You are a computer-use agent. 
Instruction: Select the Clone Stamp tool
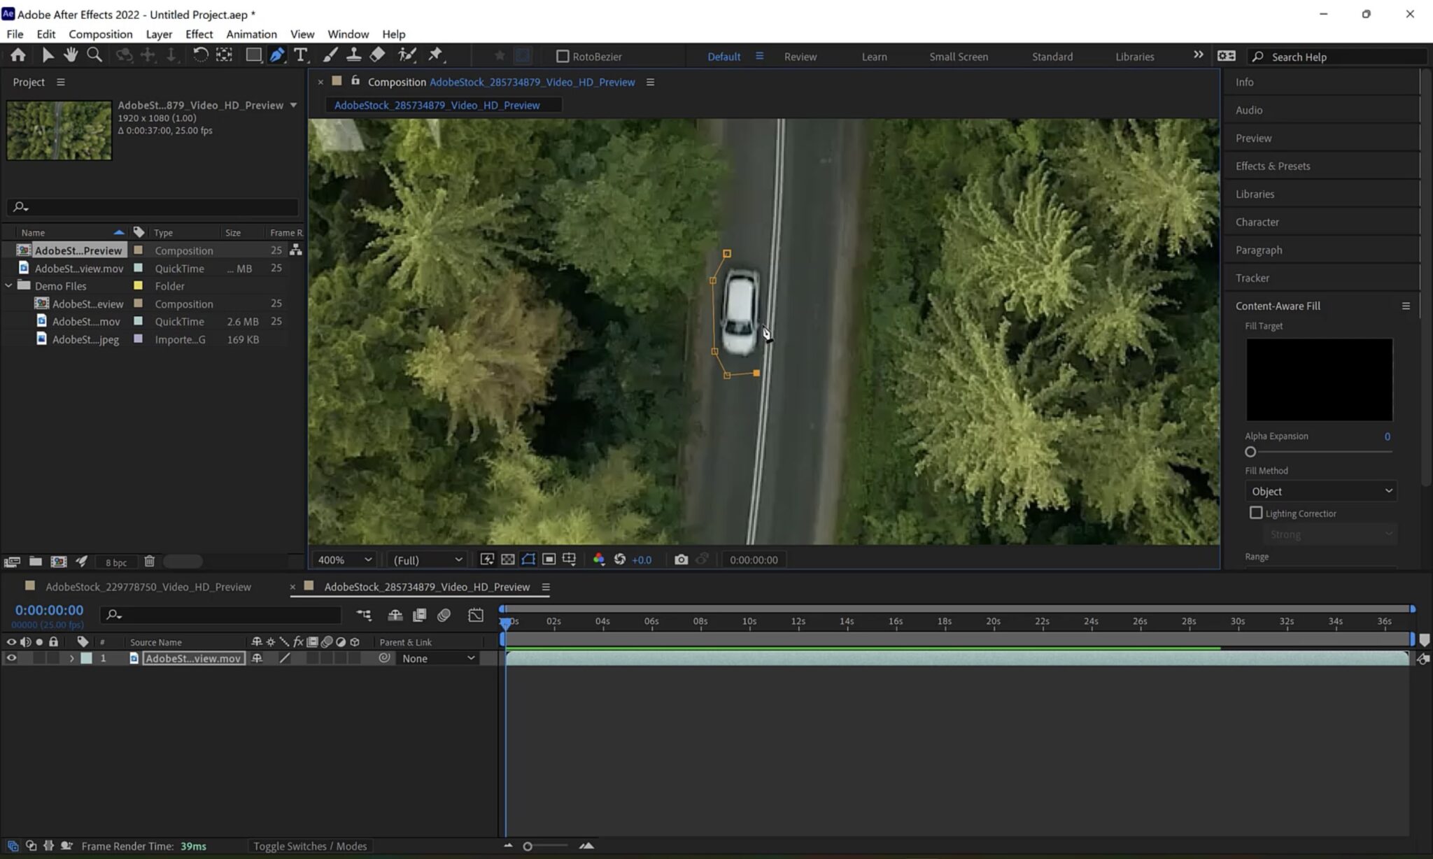(355, 55)
